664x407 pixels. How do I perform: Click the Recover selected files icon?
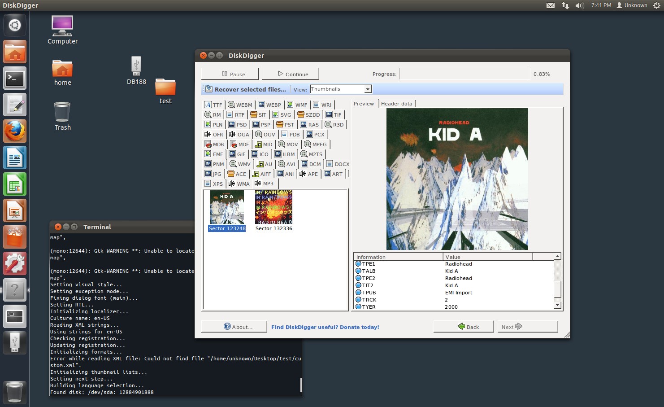click(209, 89)
